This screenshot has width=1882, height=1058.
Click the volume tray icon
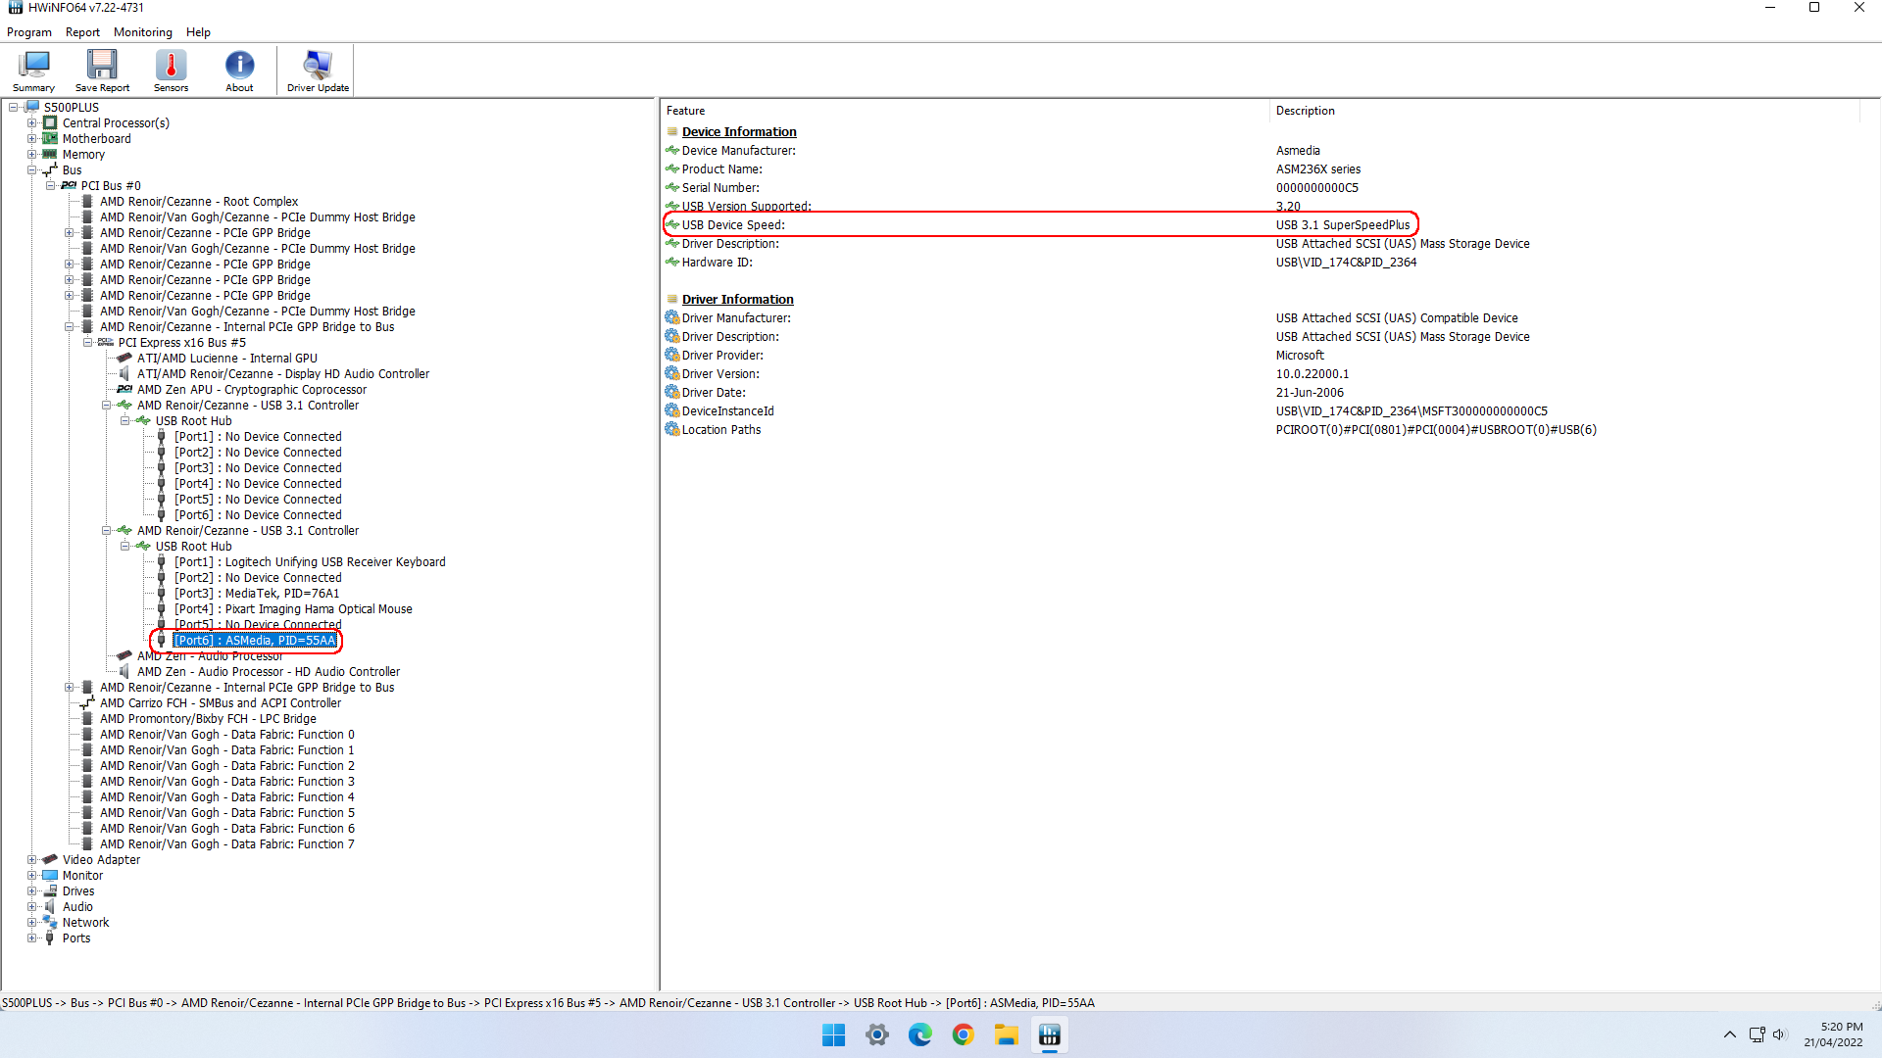click(1779, 1034)
